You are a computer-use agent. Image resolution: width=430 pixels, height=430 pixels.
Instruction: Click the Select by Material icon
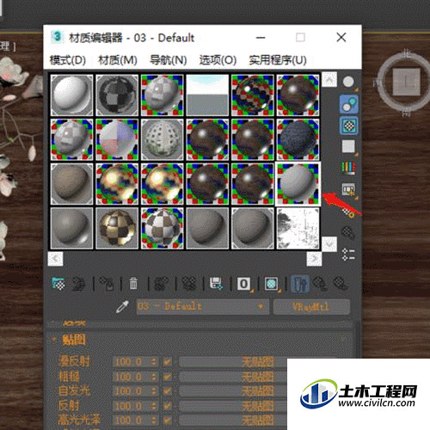(347, 233)
